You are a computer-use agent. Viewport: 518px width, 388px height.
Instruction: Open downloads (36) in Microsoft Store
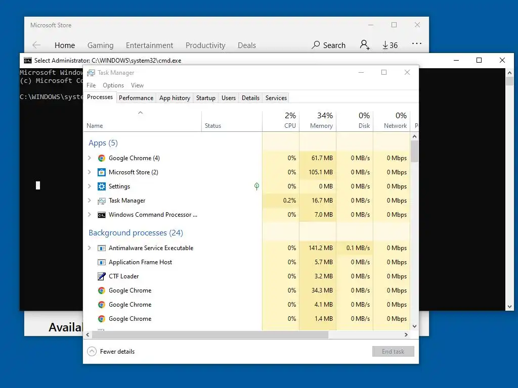tap(390, 45)
